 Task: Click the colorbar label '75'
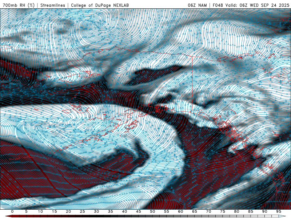[x=223, y=211]
